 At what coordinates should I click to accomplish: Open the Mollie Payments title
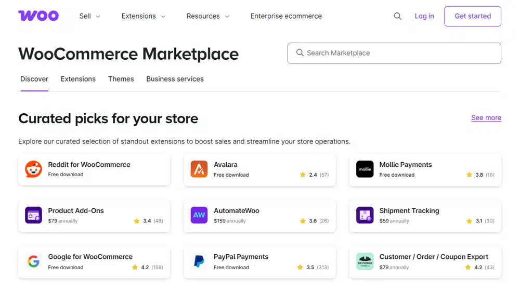406,164
